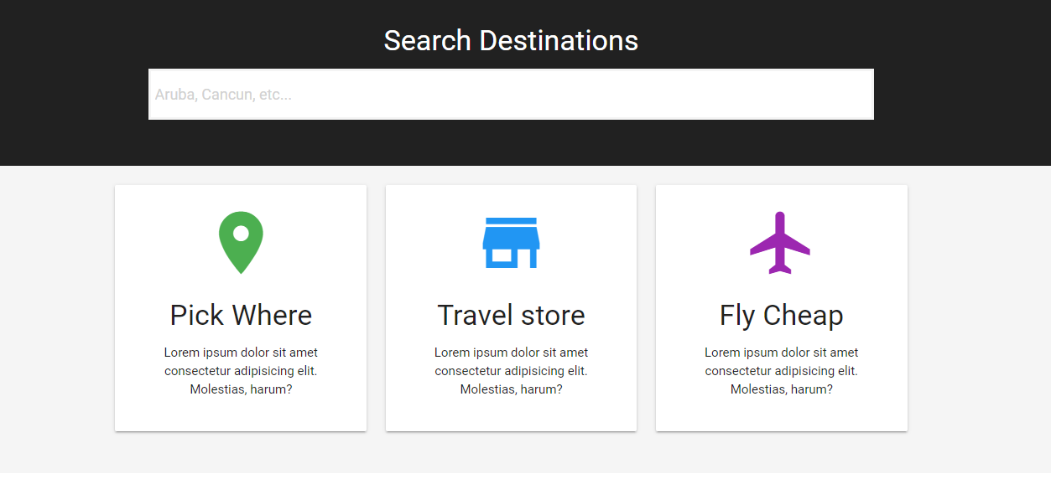The image size is (1051, 484).
Task: Click the purple plane on the rightmost card
Action: pyautogui.click(x=781, y=241)
